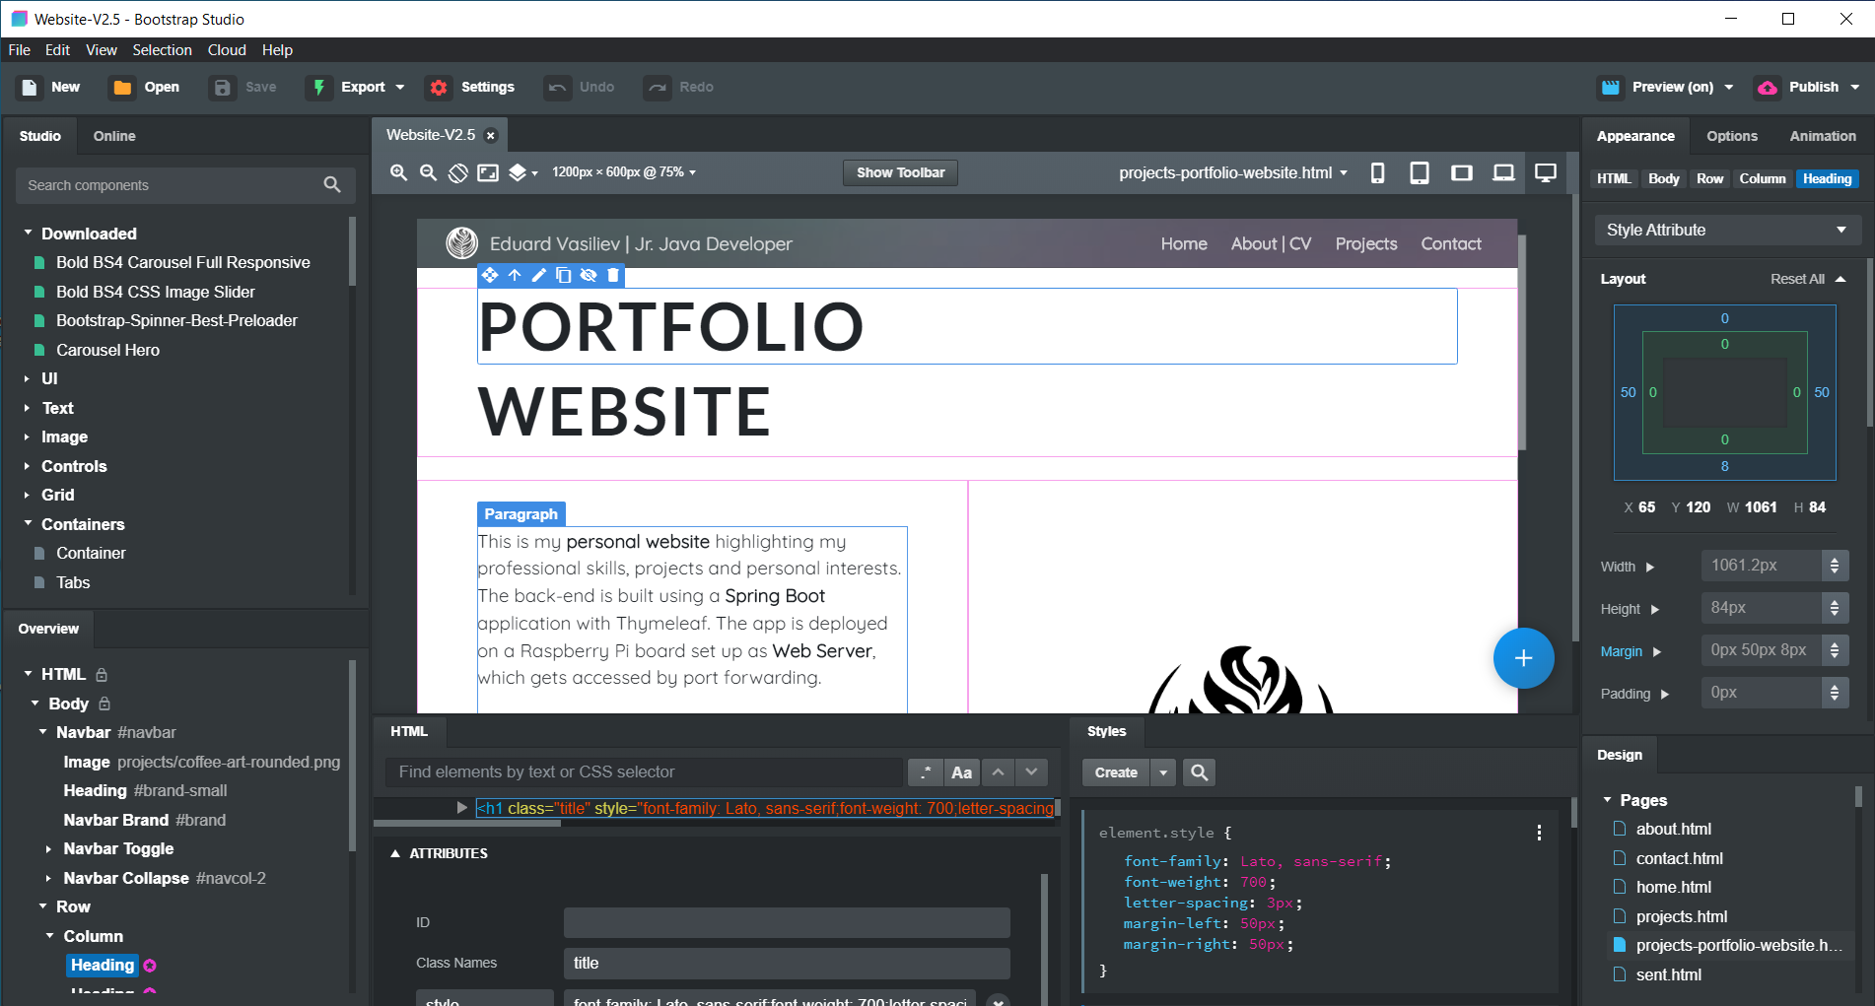Screen dimensions: 1875x1006
Task: Click the zoom out magnifier icon
Action: pyautogui.click(x=428, y=172)
